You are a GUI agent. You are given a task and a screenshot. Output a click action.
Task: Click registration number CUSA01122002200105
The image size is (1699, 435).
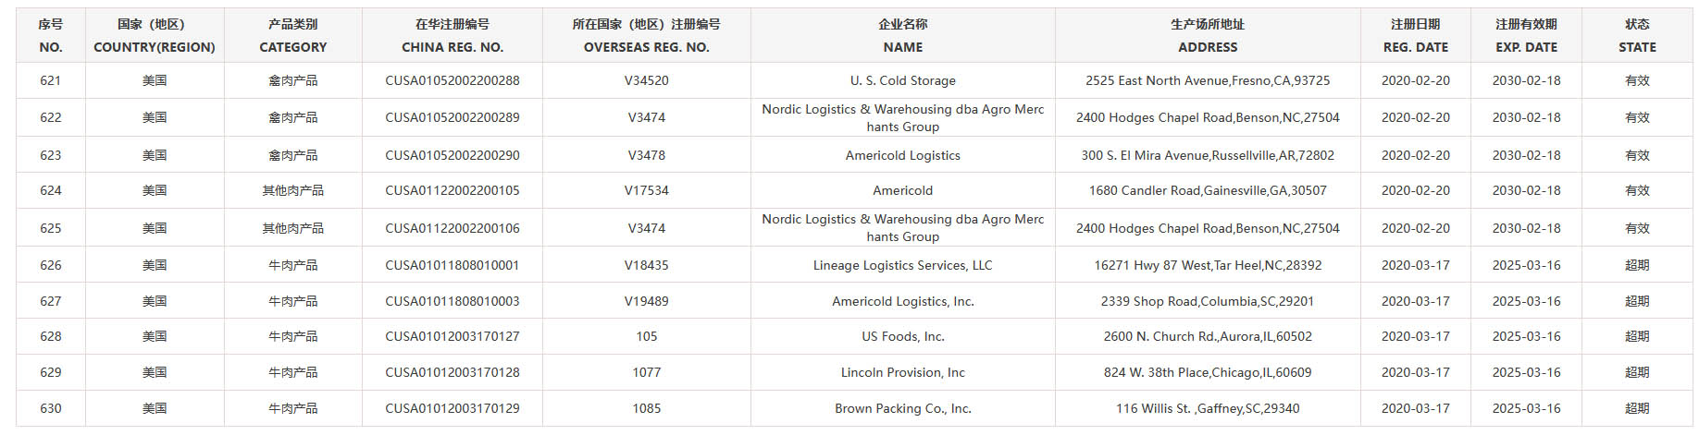click(x=452, y=191)
